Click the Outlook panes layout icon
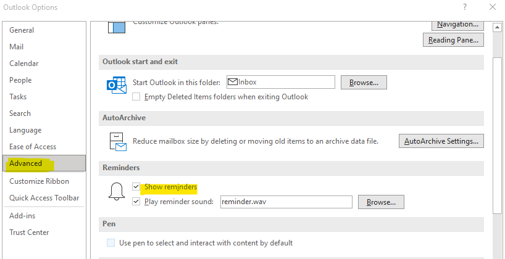The image size is (505, 259). pyautogui.click(x=116, y=27)
